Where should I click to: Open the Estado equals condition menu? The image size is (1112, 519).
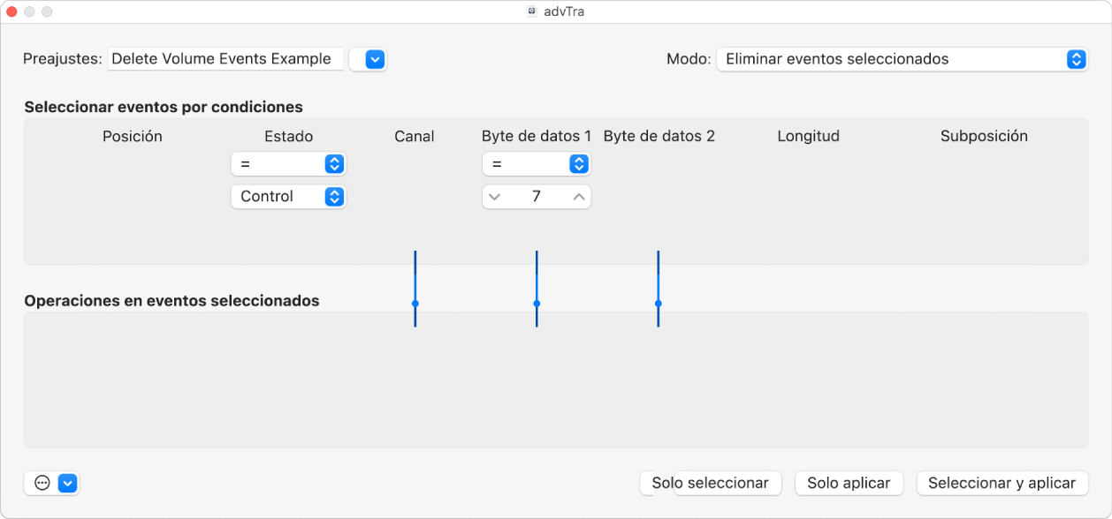288,164
